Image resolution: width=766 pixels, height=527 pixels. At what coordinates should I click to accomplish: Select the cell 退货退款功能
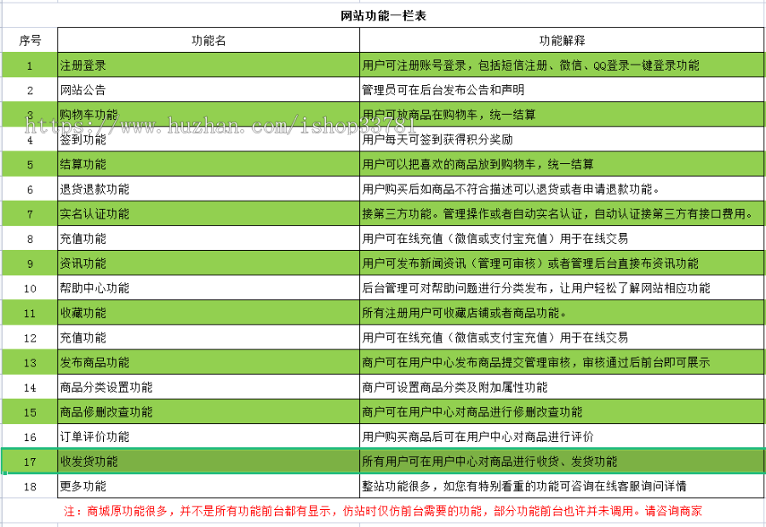pos(209,189)
